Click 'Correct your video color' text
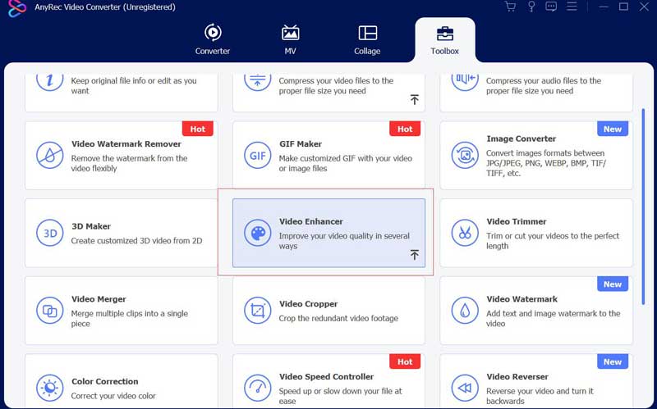657x409 pixels. coord(113,396)
